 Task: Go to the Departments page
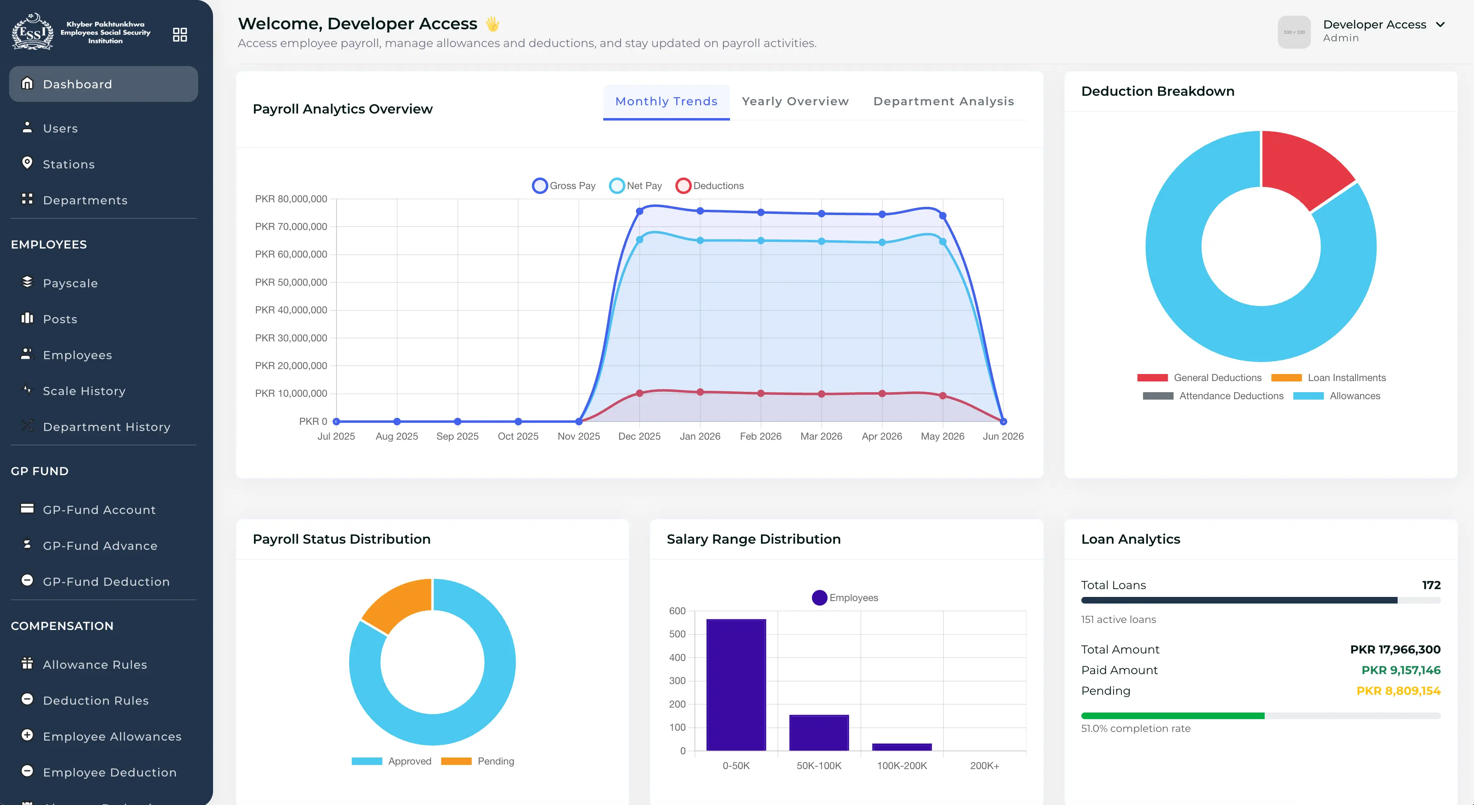[x=104, y=200]
